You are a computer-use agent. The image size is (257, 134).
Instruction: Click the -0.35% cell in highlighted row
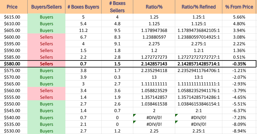tap(239, 64)
